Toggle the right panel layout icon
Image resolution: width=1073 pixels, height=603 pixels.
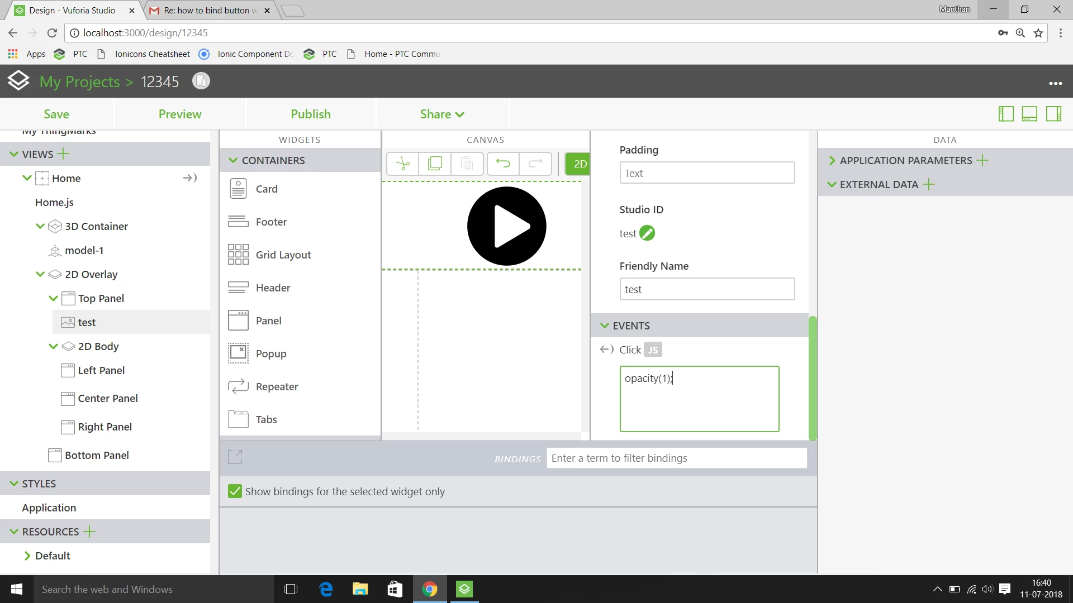pyautogui.click(x=1053, y=114)
